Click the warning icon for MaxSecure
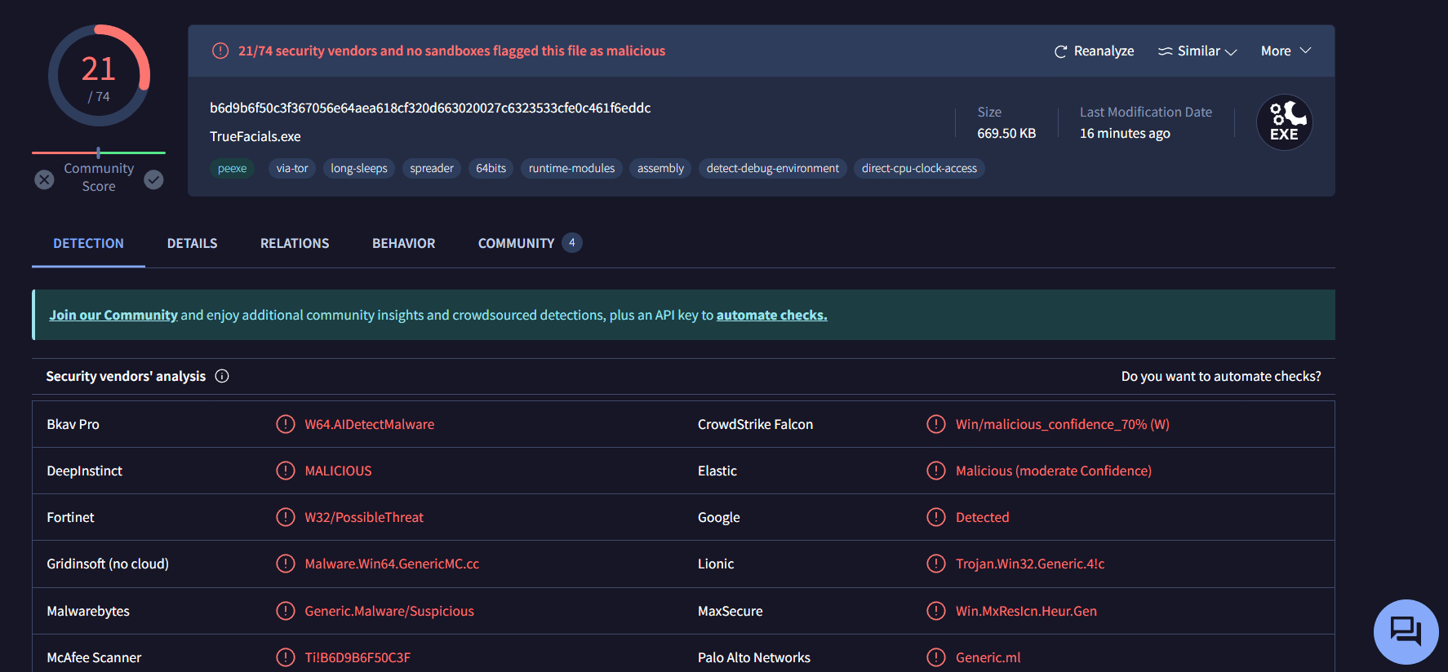 tap(936, 611)
